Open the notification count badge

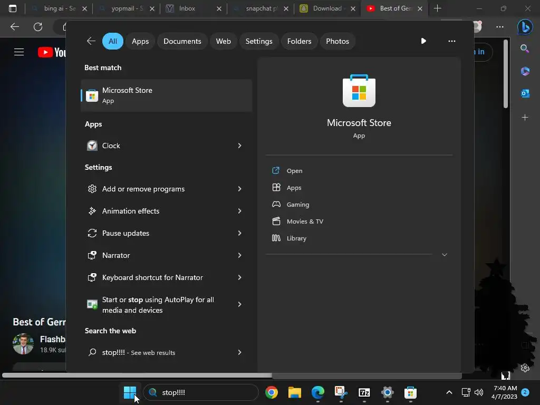pos(525,392)
